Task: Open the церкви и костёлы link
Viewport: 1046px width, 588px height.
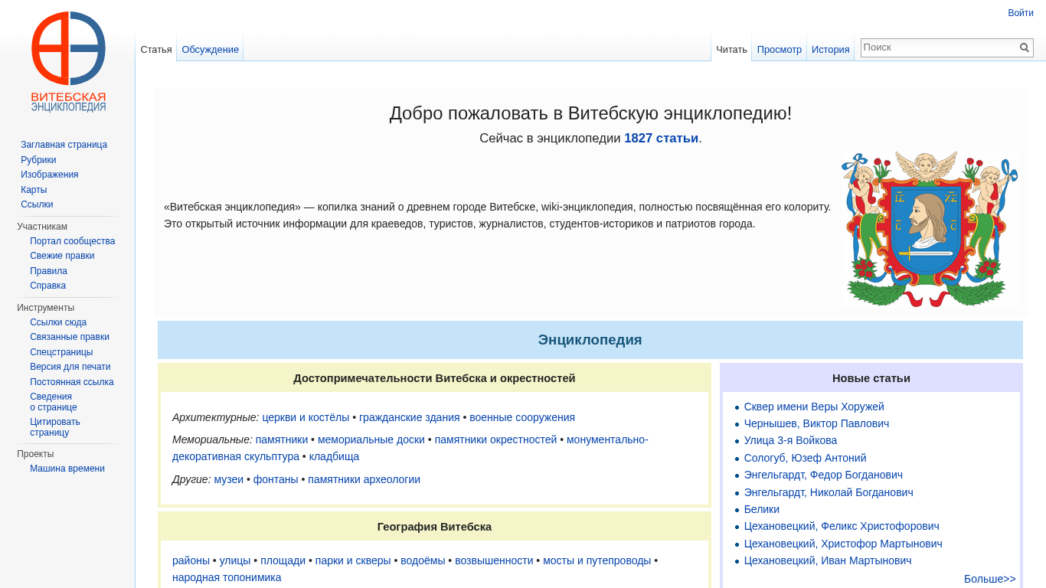Action: point(306,417)
